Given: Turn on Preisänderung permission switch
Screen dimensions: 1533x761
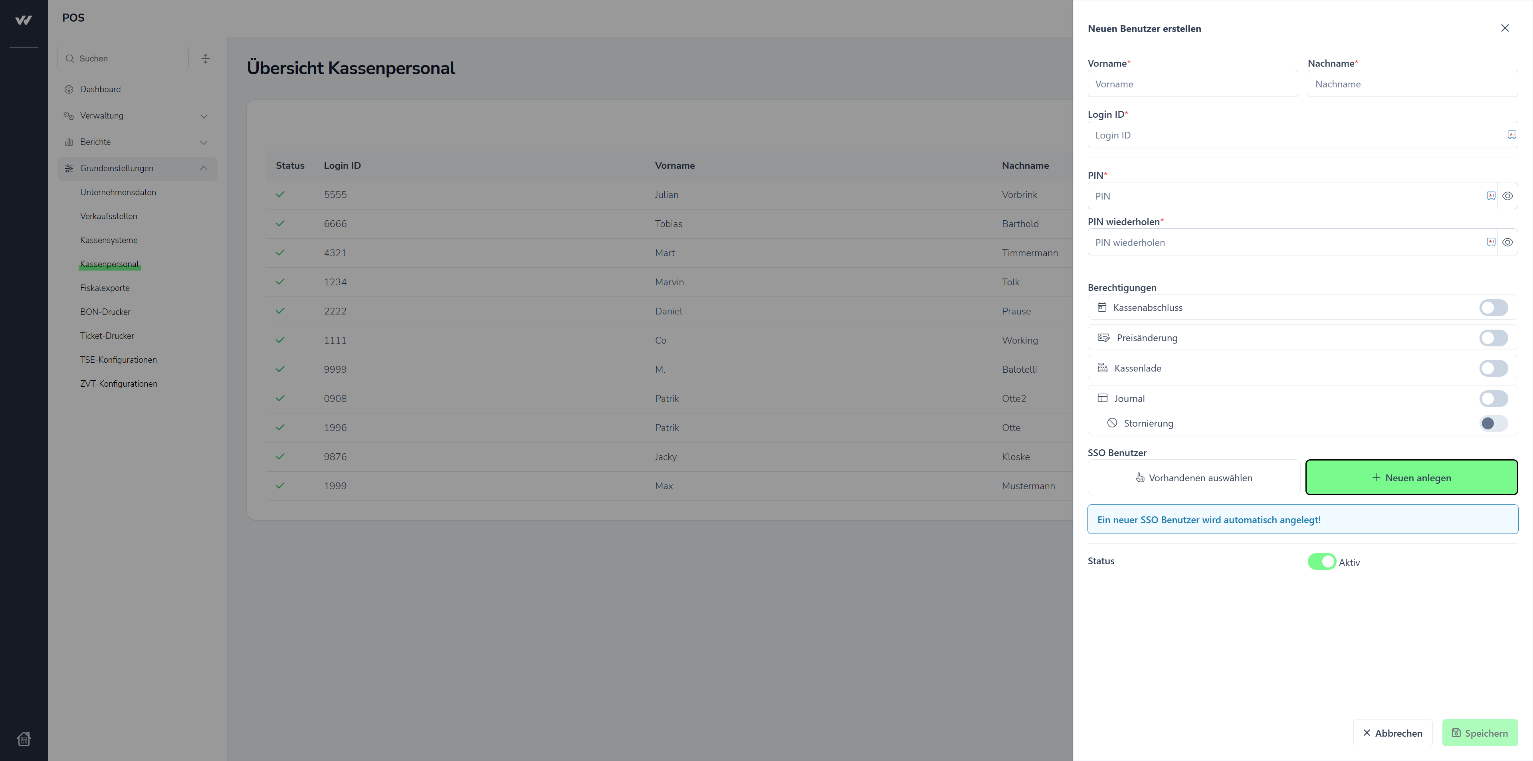Looking at the screenshot, I should coord(1493,338).
